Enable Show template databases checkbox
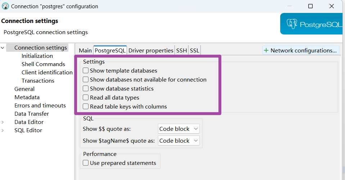The image size is (345, 180). pos(86,71)
